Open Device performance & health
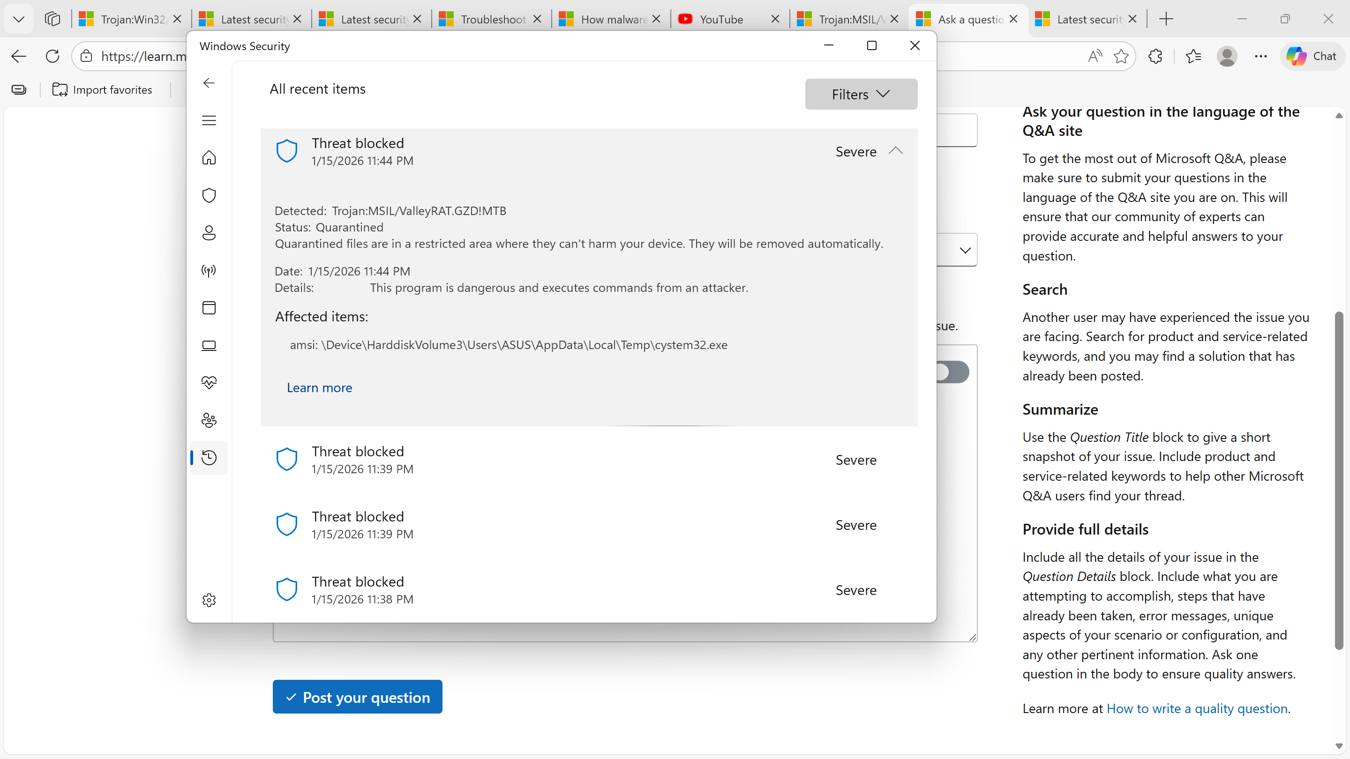 pos(209,382)
